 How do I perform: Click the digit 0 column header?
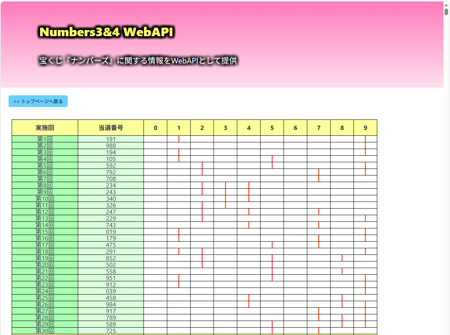point(156,128)
